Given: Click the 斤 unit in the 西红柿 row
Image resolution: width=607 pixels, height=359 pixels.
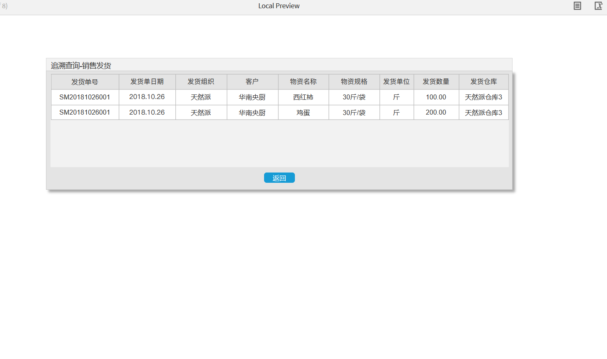Looking at the screenshot, I should pyautogui.click(x=397, y=97).
